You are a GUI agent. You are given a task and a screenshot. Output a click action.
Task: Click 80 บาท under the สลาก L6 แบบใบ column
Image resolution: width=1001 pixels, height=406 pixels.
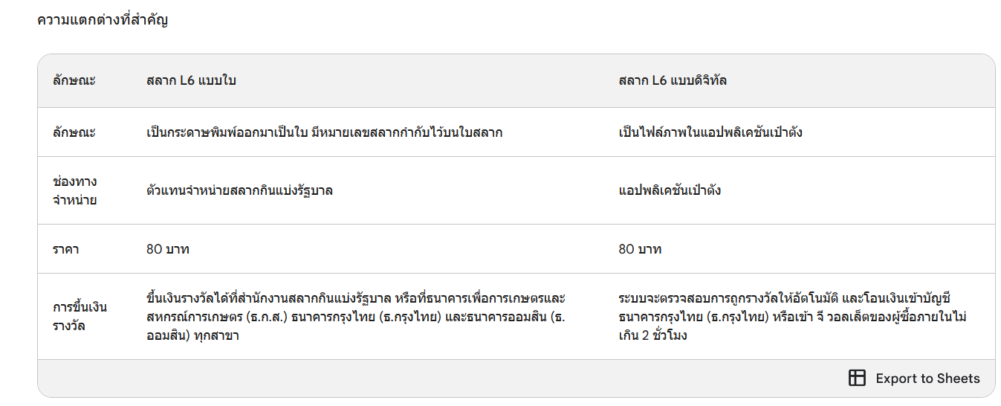tap(168, 249)
